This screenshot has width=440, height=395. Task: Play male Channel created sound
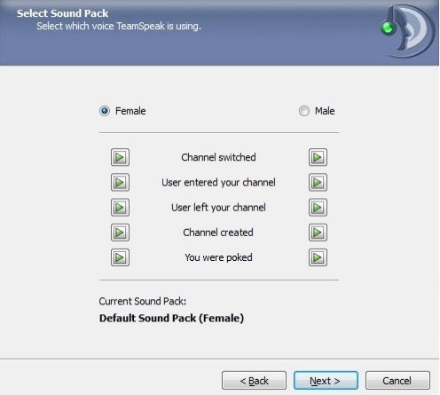pos(318,233)
